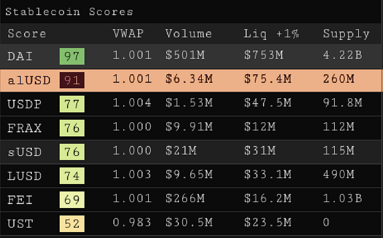
Task: Click USDP VWAP value 1.004
Action: (132, 103)
